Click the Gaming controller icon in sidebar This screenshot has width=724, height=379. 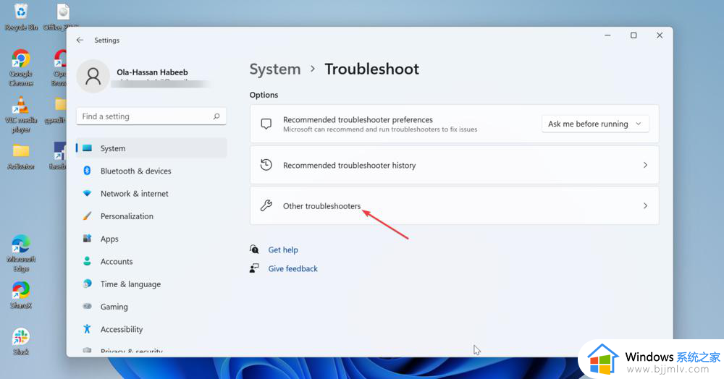point(87,306)
